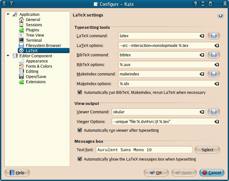The image size is (229, 181).
Task: Click the Text font field Aurulent Sans Mono
Action: pyautogui.click(x=144, y=150)
